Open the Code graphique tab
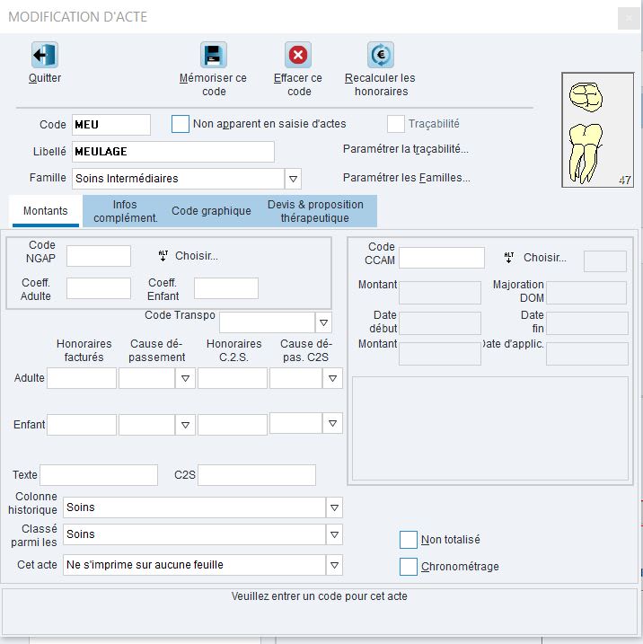Viewport: 643px width, 644px height. coord(211,211)
